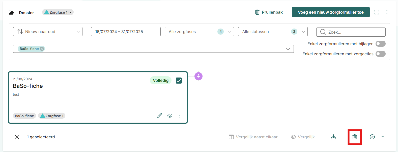Open the Prullenbak trash bin
The image size is (398, 152).
point(269,12)
